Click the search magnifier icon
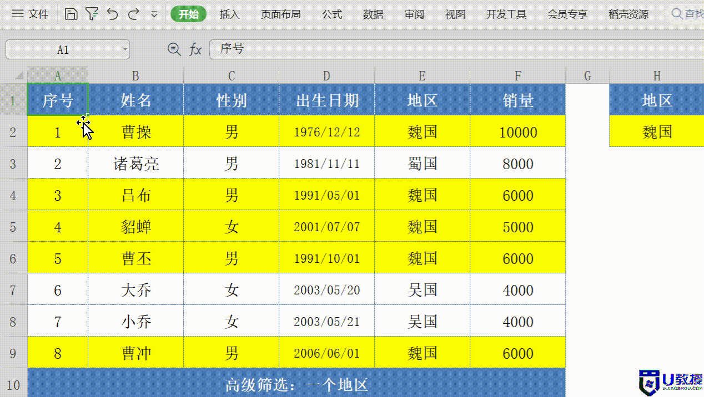Screen dimensions: 704x397 (677, 14)
